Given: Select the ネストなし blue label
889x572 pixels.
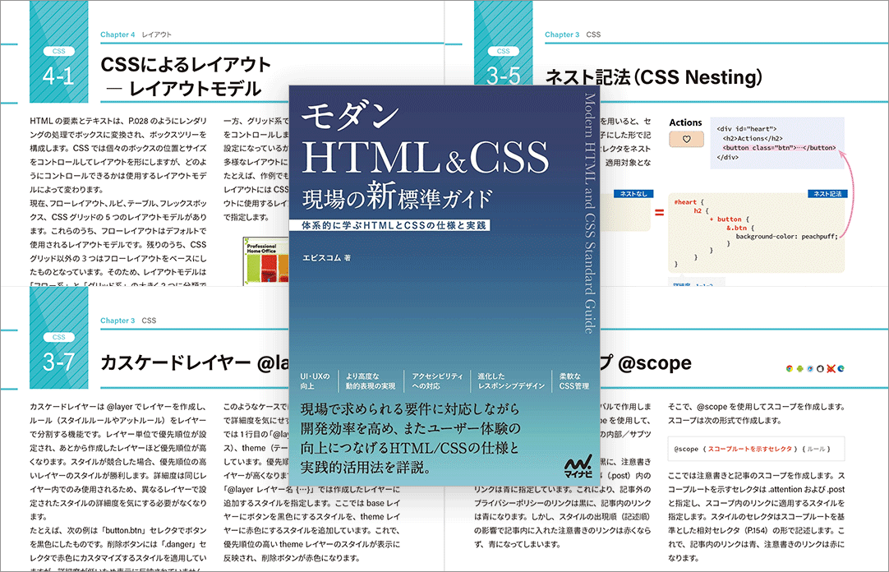Looking at the screenshot, I should point(629,195).
